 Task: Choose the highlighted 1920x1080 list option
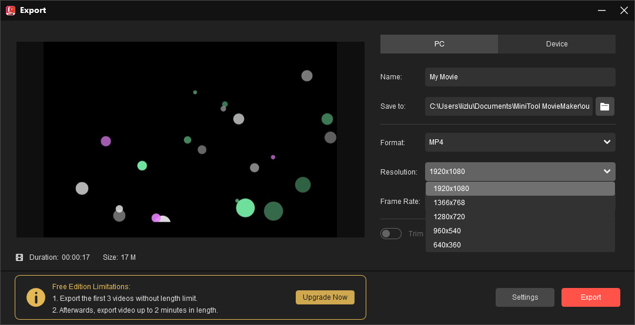451,189
